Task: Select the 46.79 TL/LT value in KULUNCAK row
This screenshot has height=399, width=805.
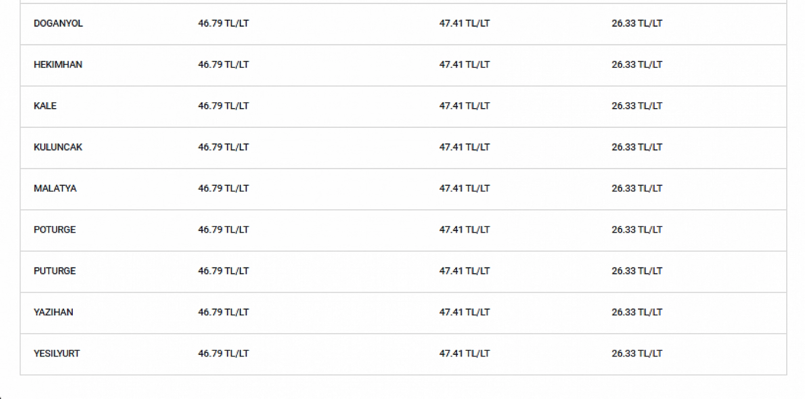Action: pos(224,147)
